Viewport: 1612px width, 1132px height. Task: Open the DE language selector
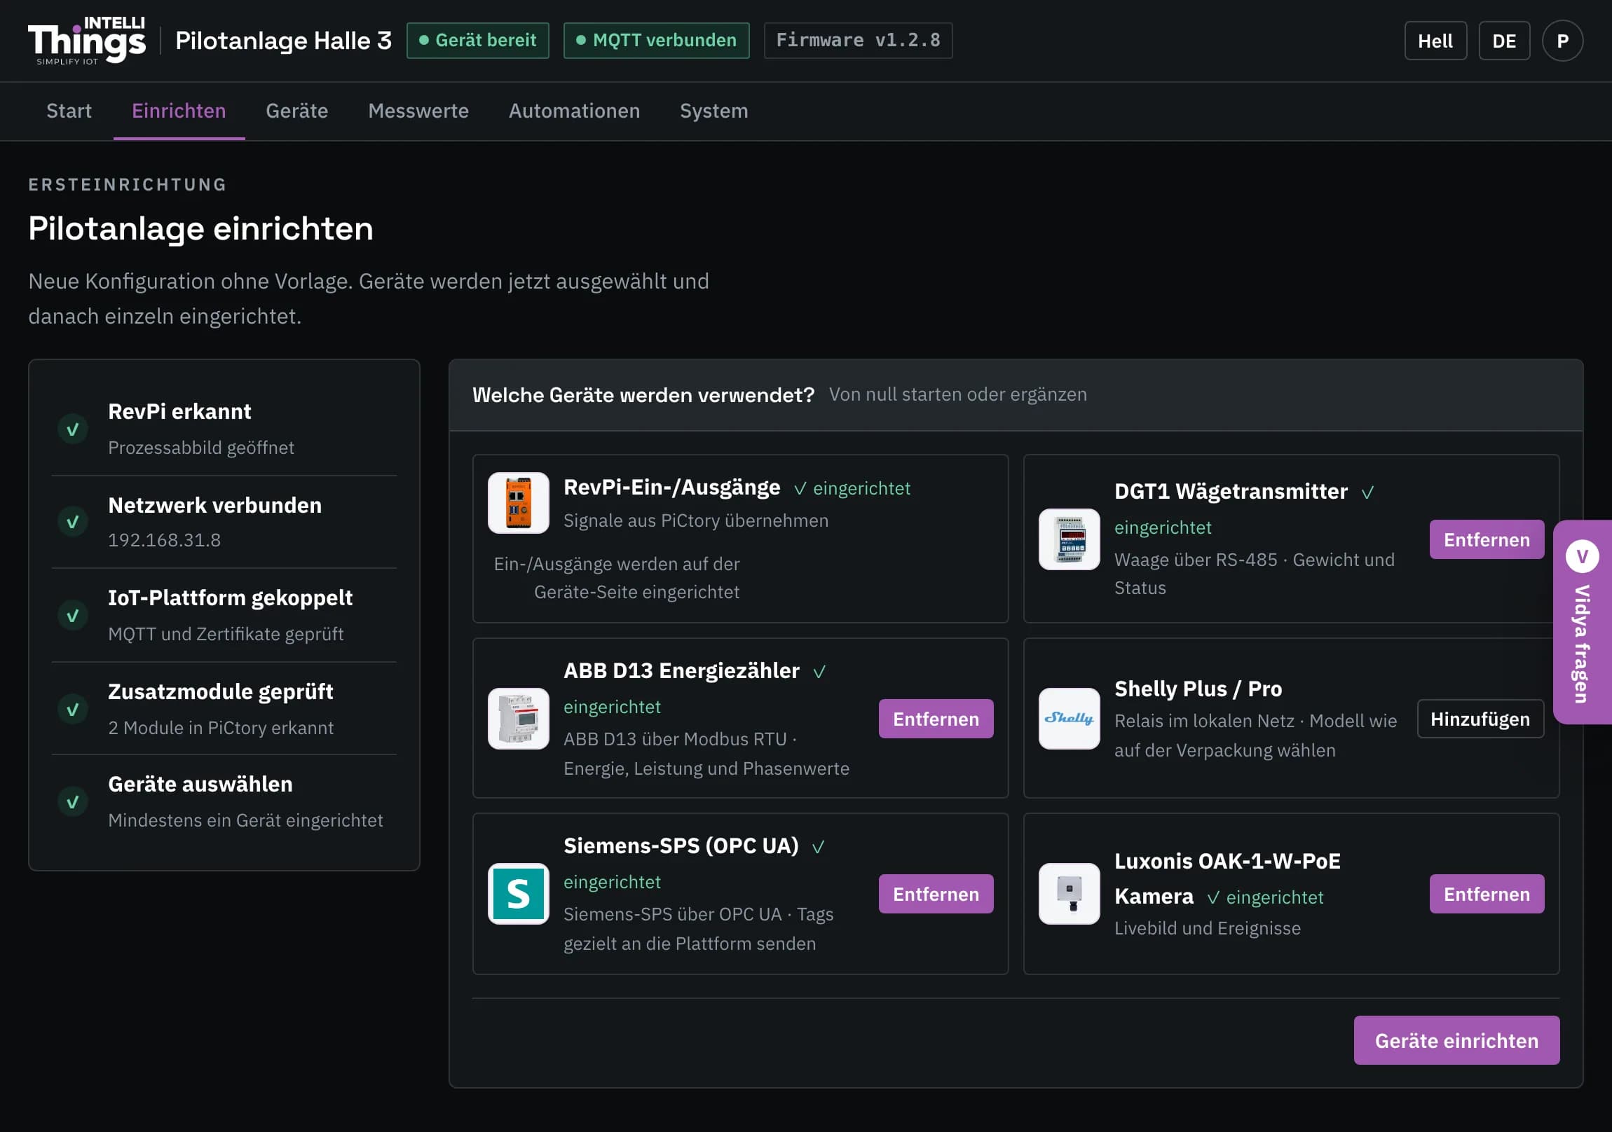(1505, 41)
